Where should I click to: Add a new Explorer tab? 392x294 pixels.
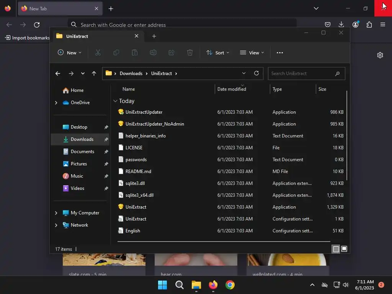[x=154, y=36]
